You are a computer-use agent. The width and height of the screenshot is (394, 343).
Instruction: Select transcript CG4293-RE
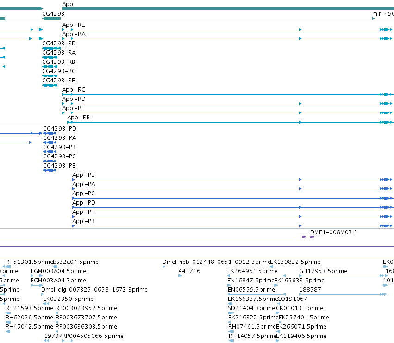point(58,81)
